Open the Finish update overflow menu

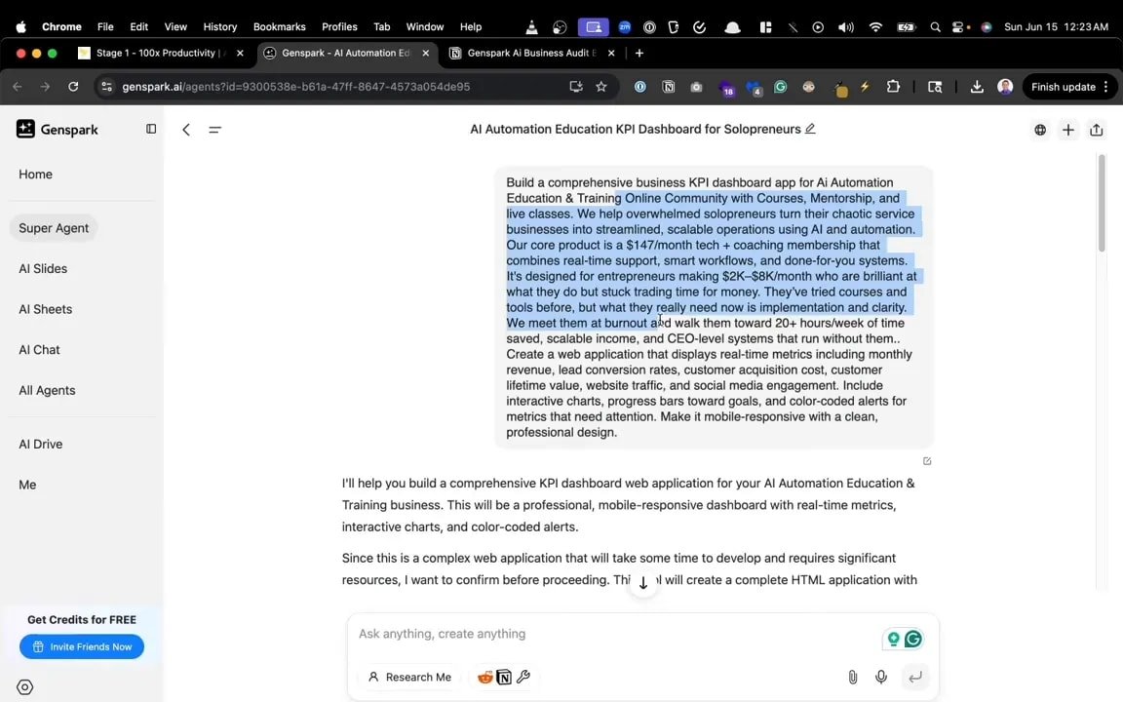click(1104, 87)
